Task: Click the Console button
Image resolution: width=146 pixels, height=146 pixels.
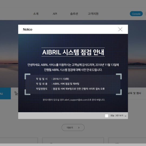Action: click(x=136, y=14)
